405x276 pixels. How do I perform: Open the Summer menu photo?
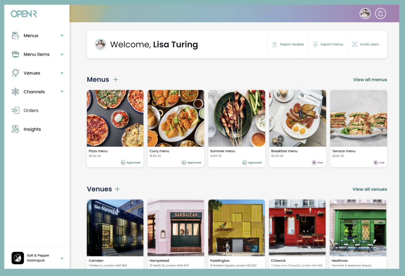[237, 118]
